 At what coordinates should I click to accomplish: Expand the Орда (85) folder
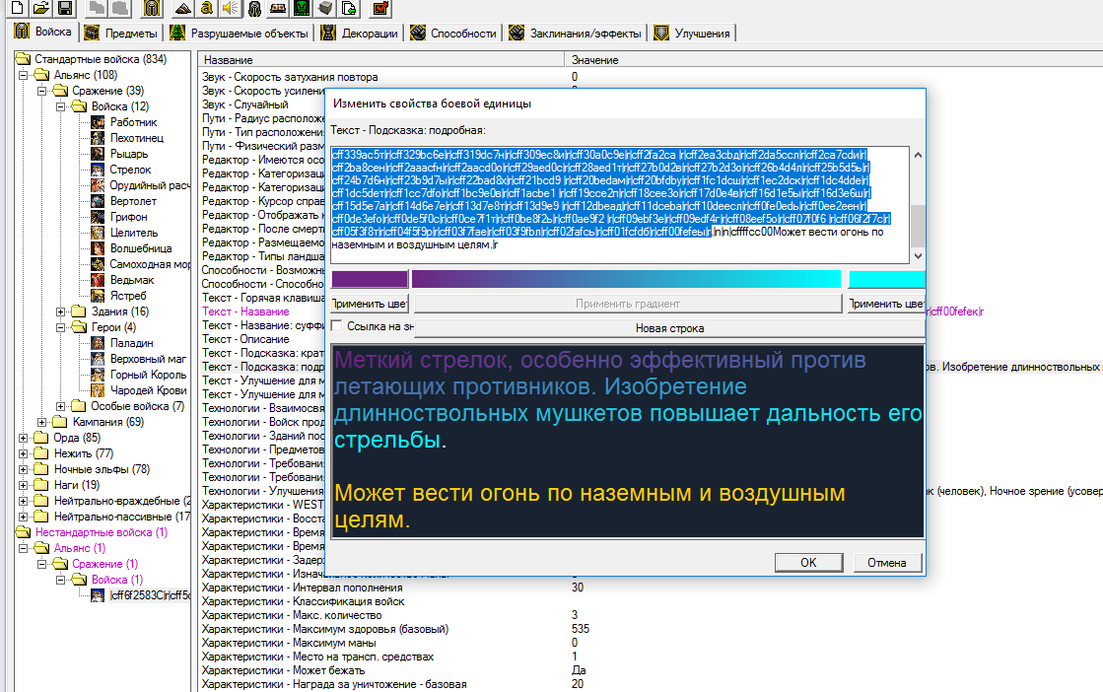(24, 438)
